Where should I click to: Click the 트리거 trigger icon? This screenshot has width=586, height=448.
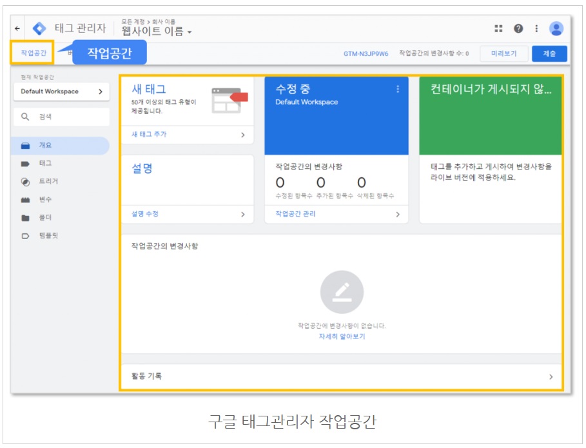tap(25, 182)
